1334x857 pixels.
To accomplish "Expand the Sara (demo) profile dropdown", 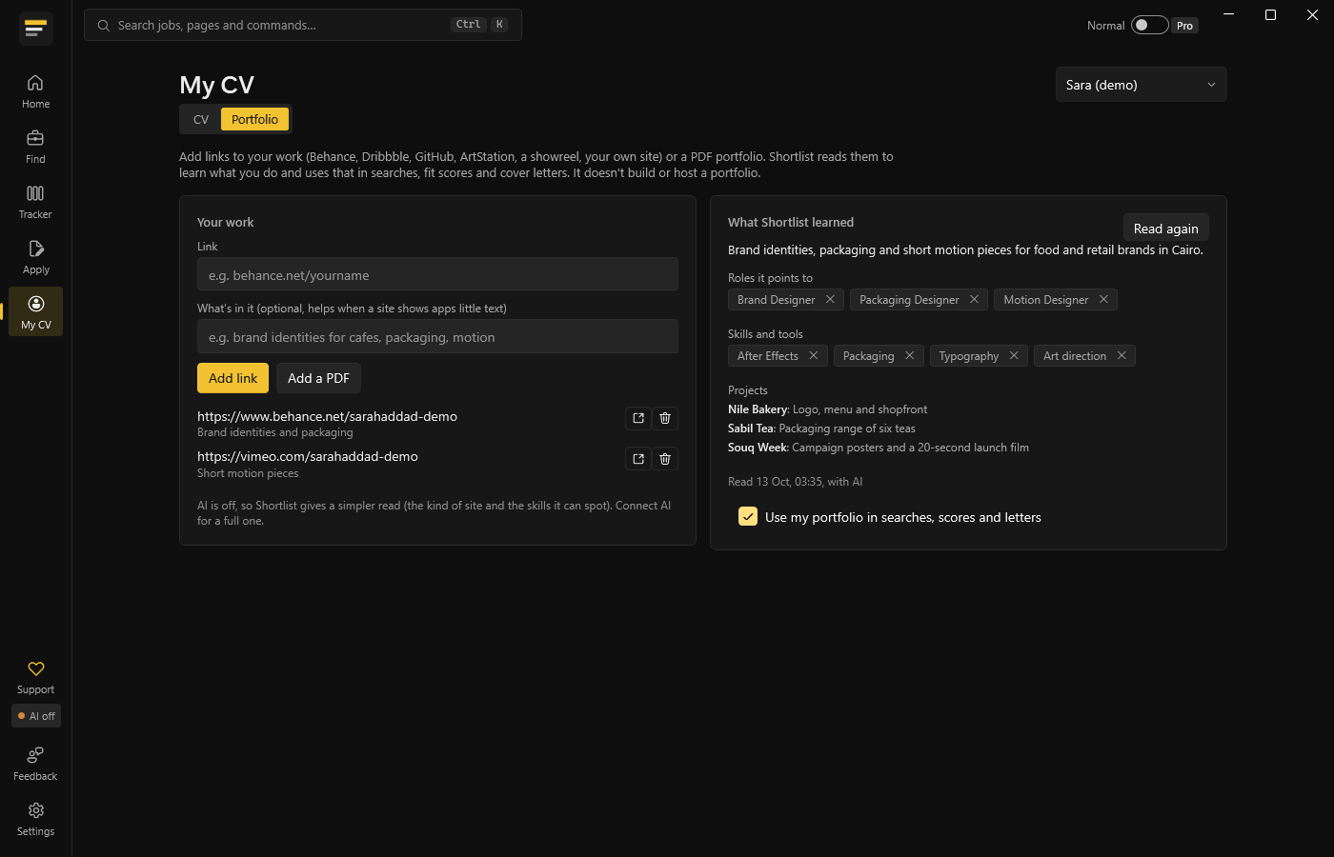I will (1141, 85).
